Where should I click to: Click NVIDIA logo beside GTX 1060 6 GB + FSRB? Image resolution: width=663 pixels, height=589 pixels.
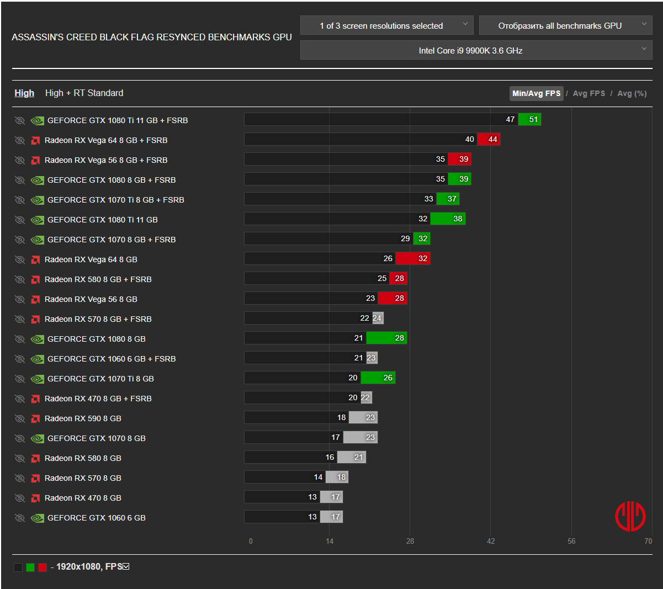37,359
